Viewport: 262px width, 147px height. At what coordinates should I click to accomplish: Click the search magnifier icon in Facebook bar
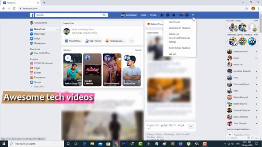coord(104,15)
